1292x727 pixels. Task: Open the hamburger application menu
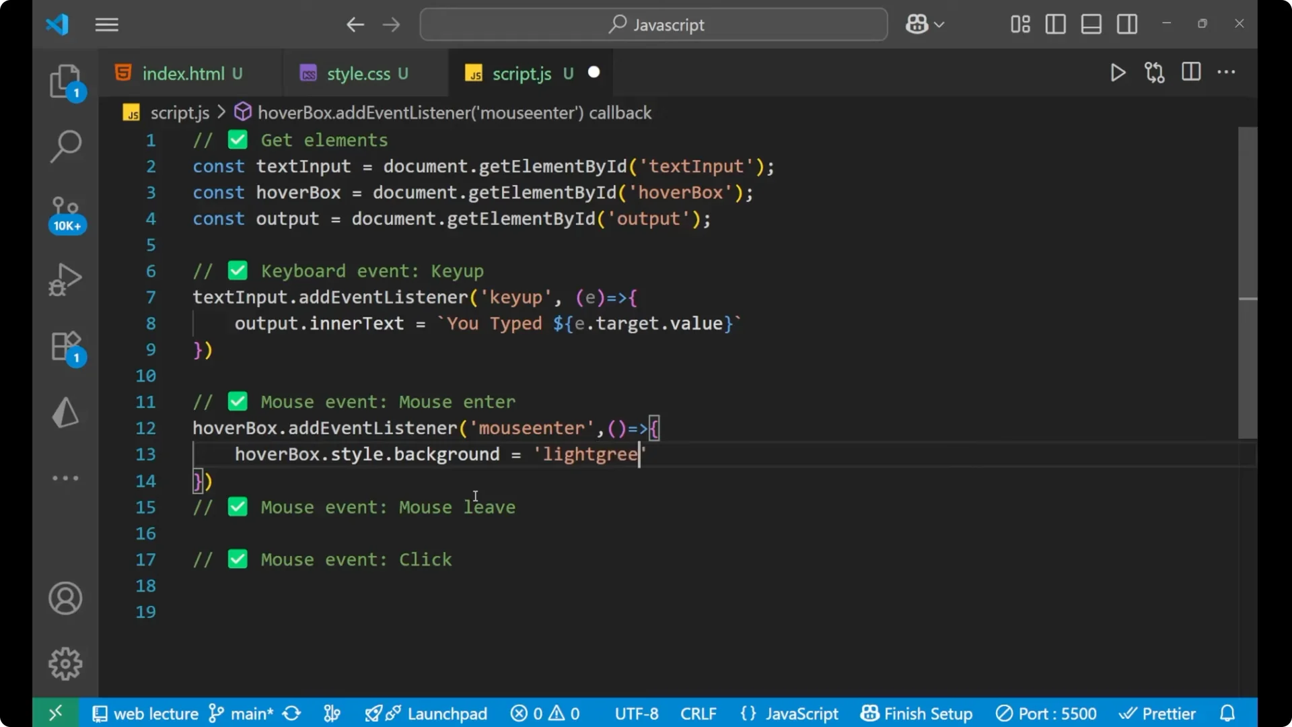[x=106, y=25]
